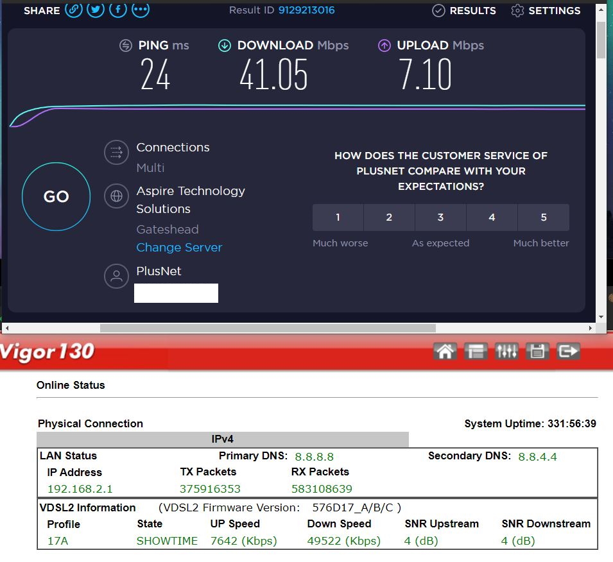The height and width of the screenshot is (562, 613).
Task: Click System Uptime 331:56:39
Action: [x=530, y=423]
